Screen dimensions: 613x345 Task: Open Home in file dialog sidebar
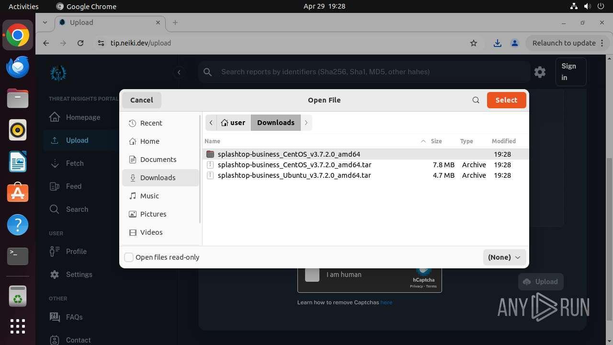pos(160,141)
